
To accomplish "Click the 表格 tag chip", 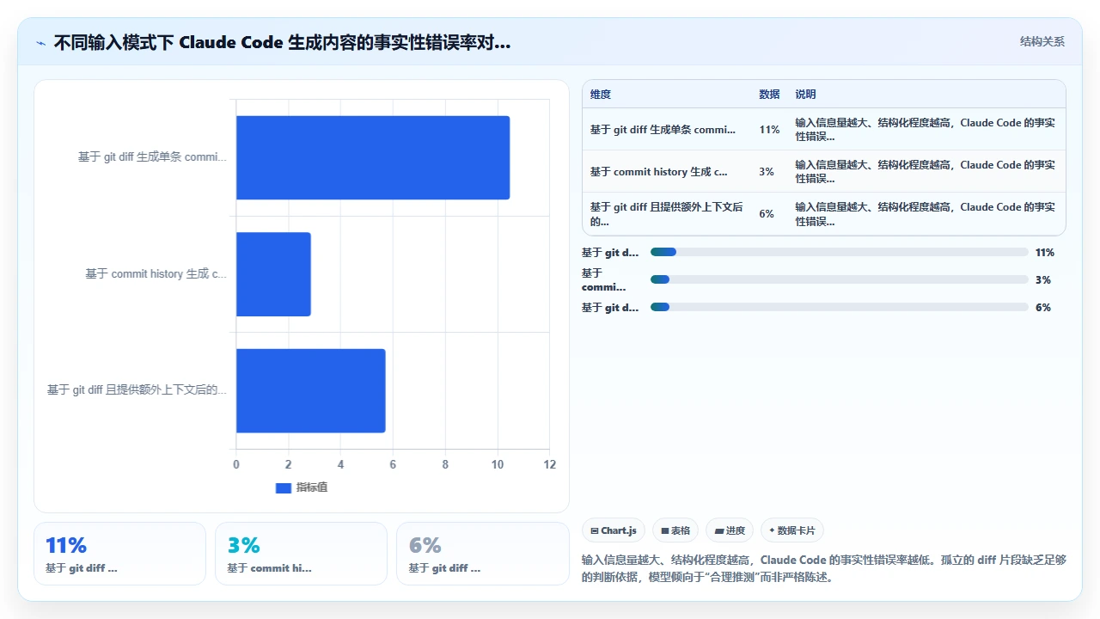I will [x=675, y=530].
